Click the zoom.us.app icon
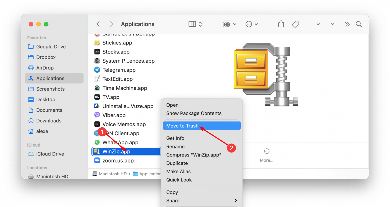The width and height of the screenshot is (390, 207). pyautogui.click(x=97, y=161)
